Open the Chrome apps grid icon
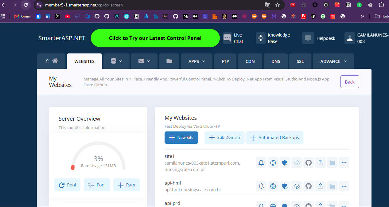Viewport: 389px width, 207px height. (3, 16)
